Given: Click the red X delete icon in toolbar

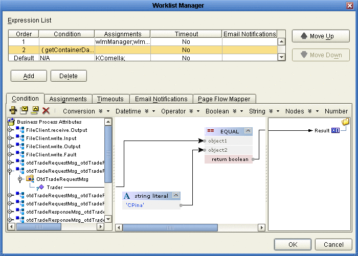Looking at the screenshot, I should point(46,111).
